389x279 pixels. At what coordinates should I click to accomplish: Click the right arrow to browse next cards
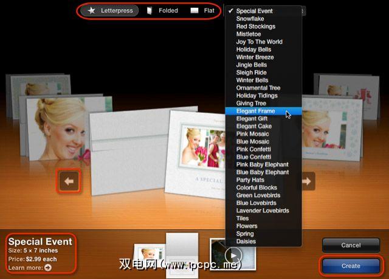308,181
